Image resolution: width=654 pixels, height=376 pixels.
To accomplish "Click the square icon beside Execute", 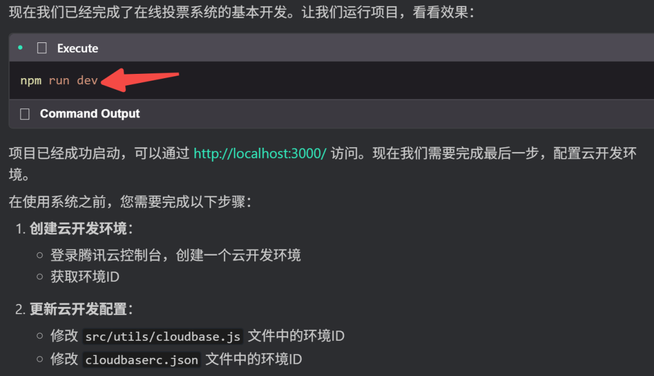I will click(42, 48).
